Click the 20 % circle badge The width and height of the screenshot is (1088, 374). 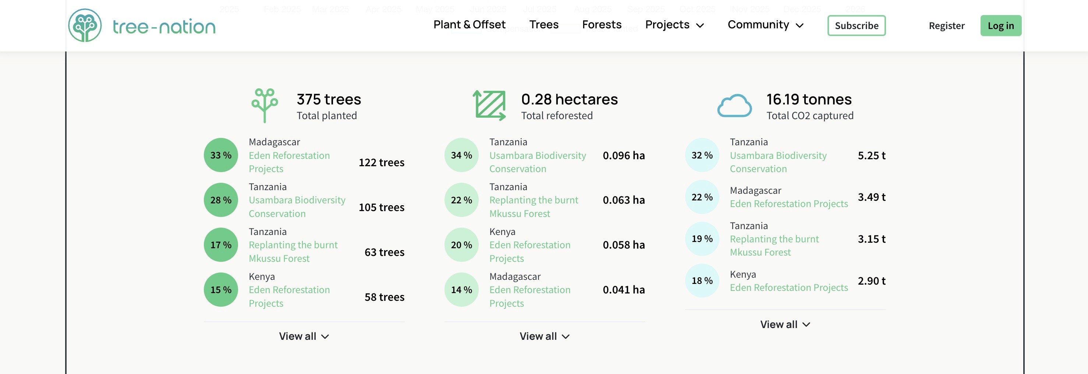click(461, 245)
